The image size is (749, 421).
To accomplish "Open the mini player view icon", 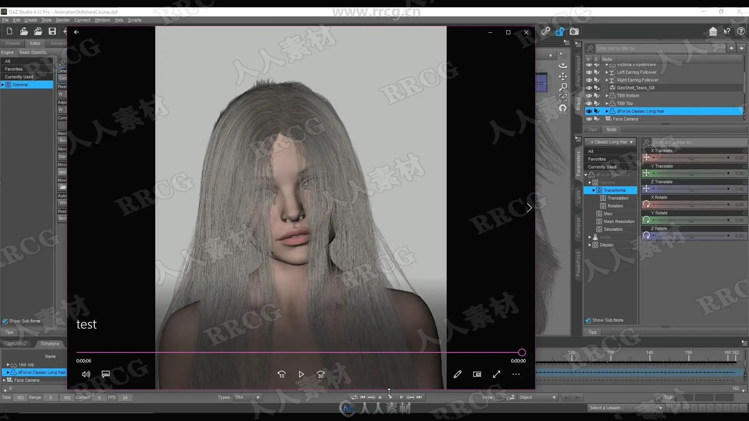I will pyautogui.click(x=477, y=374).
